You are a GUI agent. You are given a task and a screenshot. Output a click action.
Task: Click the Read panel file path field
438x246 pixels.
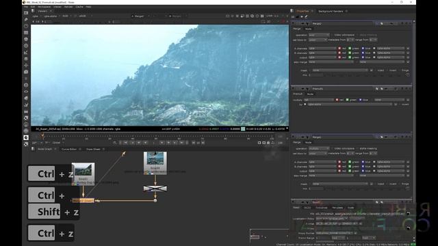[360, 214]
